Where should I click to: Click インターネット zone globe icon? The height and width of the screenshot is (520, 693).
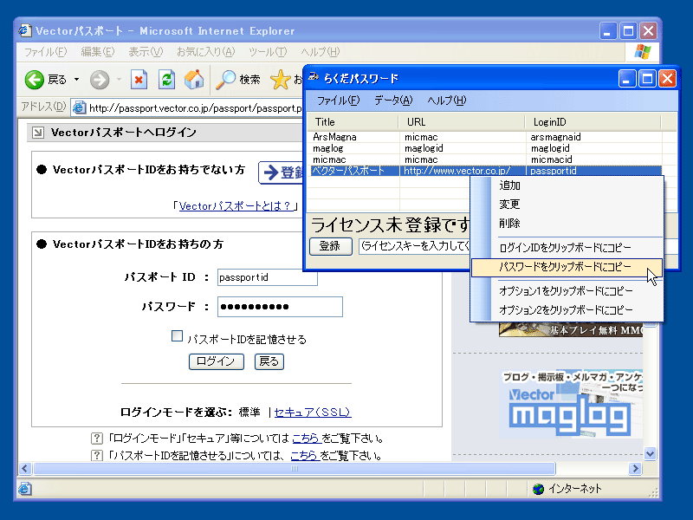point(538,489)
